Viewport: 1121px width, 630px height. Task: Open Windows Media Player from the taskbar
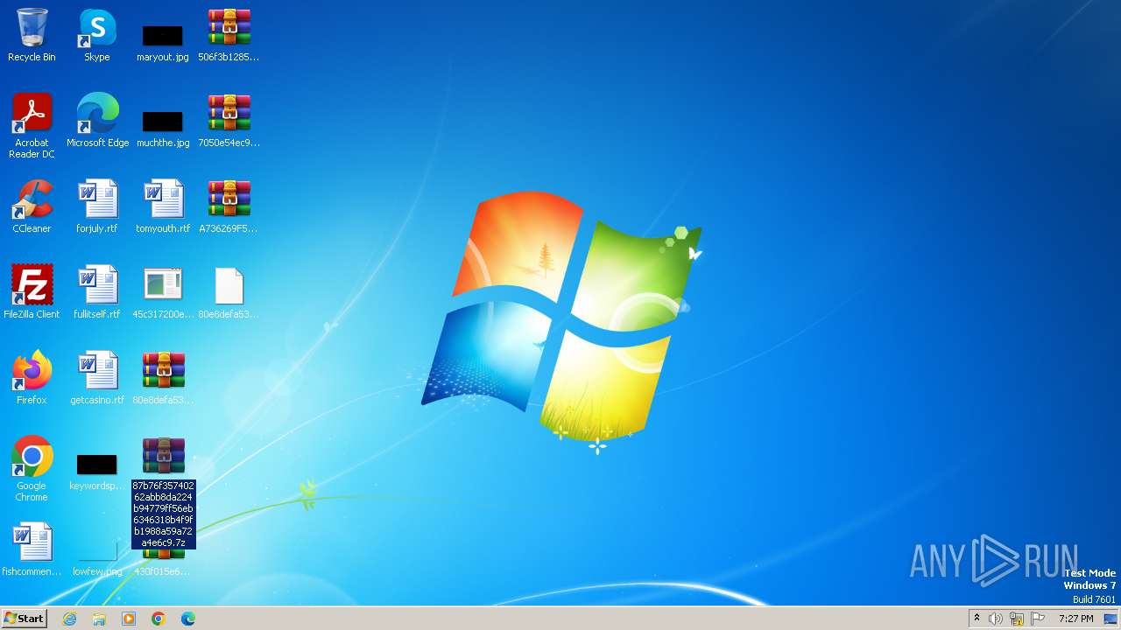pos(129,619)
